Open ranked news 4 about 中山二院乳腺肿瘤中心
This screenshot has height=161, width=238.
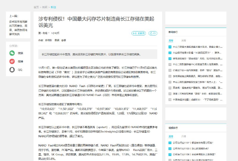[198, 64]
